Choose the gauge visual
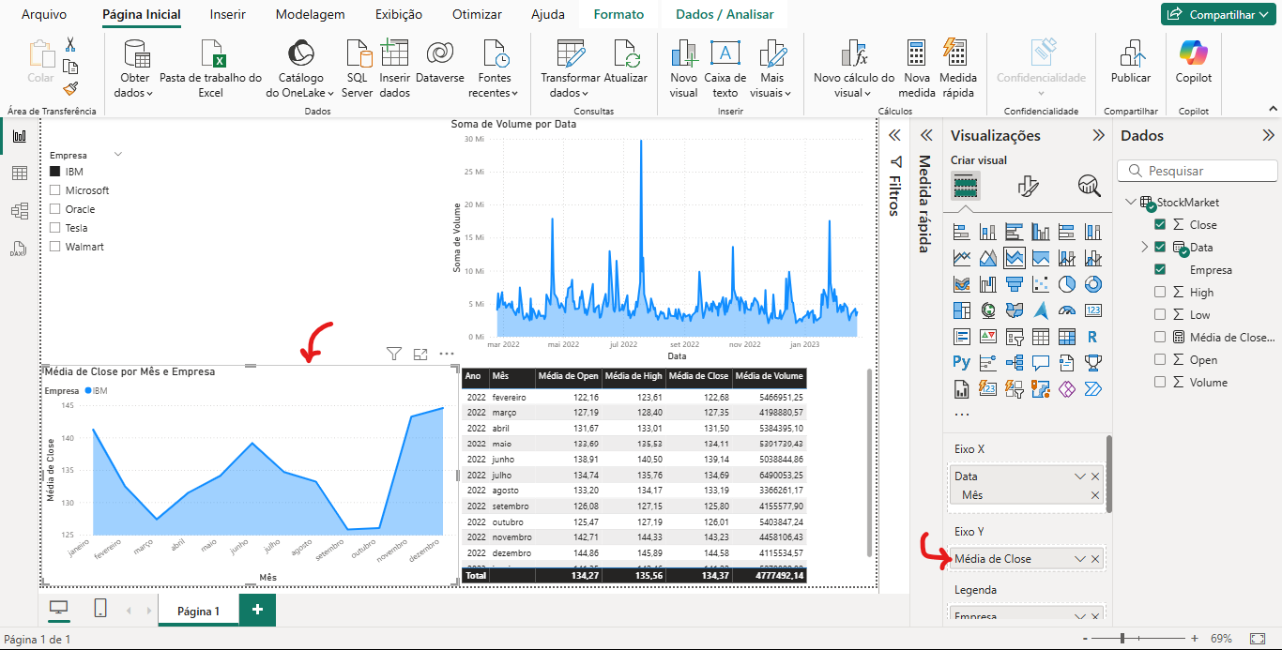 (1066, 310)
